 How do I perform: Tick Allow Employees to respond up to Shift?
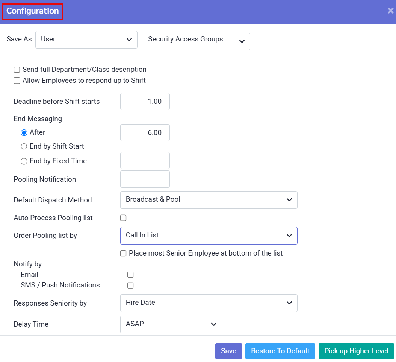coord(17,81)
